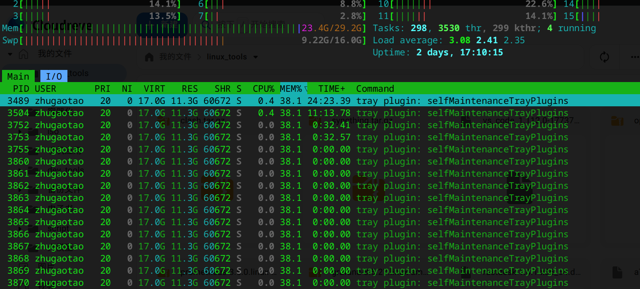Select the process row with PID 3870

point(320,283)
